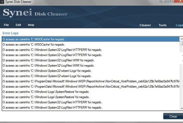
Task: Select the first WER ReportArchive error entry
Action: click(x=91, y=81)
